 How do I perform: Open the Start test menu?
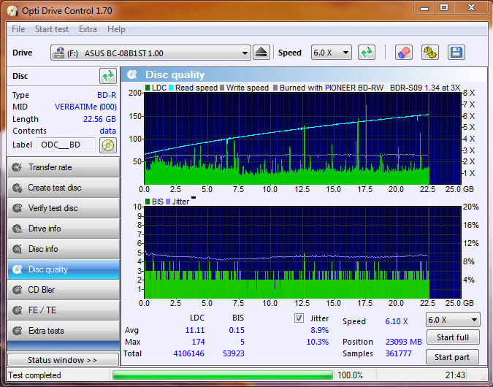[x=52, y=29]
